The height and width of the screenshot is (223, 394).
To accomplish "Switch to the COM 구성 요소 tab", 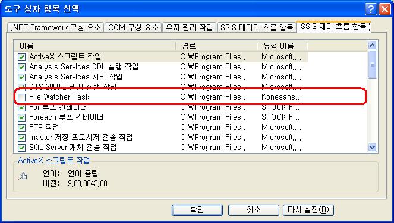I will 133,27.
